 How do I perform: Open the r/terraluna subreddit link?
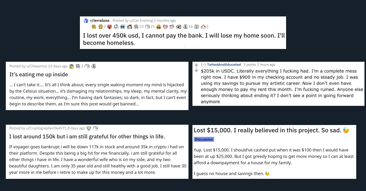pos(100,21)
